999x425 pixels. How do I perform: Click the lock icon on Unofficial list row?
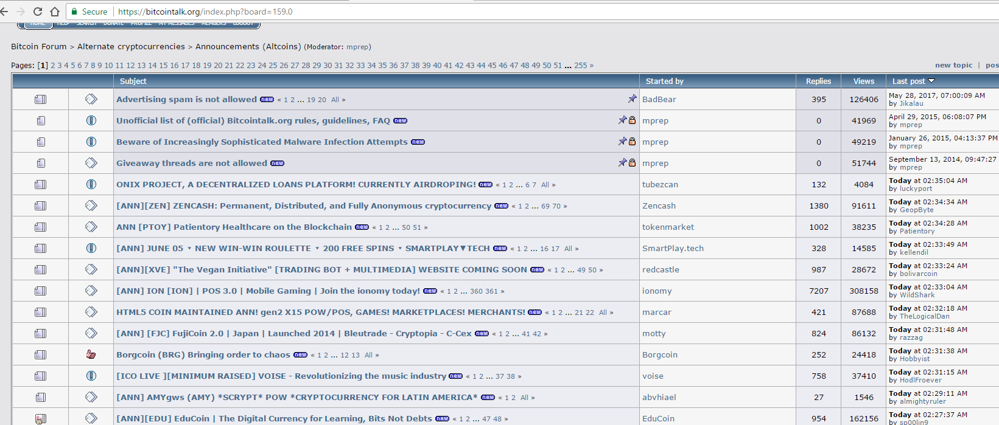point(632,120)
